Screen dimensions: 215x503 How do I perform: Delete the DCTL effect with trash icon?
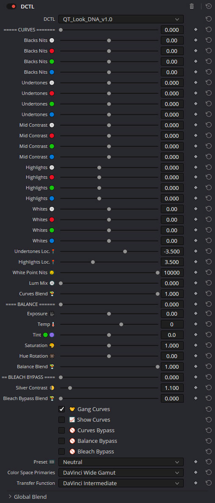192,6
